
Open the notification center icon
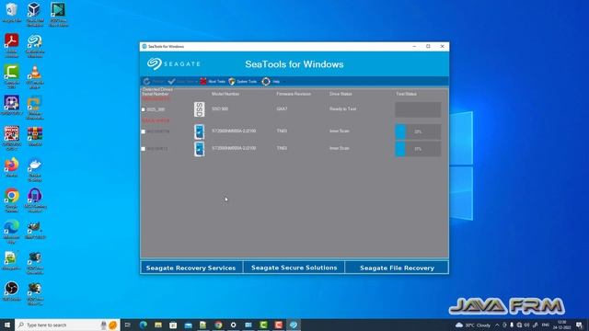click(x=579, y=325)
